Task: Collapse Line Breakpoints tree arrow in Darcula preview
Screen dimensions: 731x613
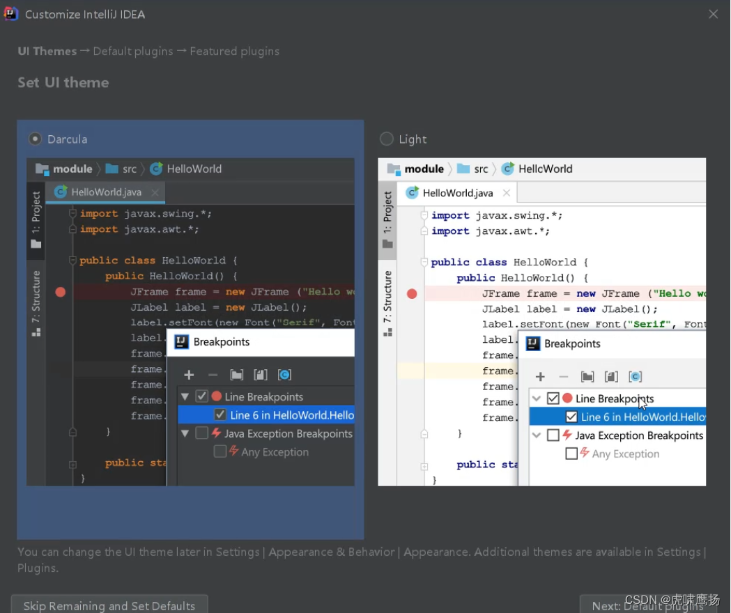Action: pos(185,396)
